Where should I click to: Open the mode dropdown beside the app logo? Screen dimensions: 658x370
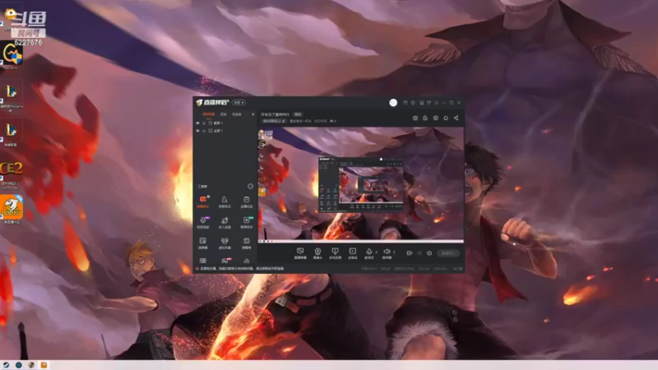[x=239, y=102]
